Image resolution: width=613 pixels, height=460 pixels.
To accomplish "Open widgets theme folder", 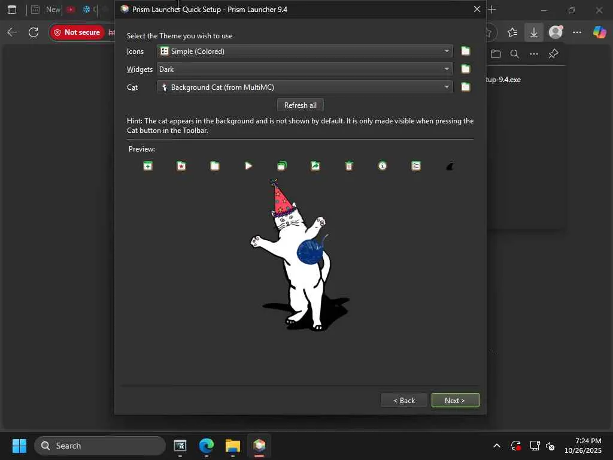I will pos(465,69).
